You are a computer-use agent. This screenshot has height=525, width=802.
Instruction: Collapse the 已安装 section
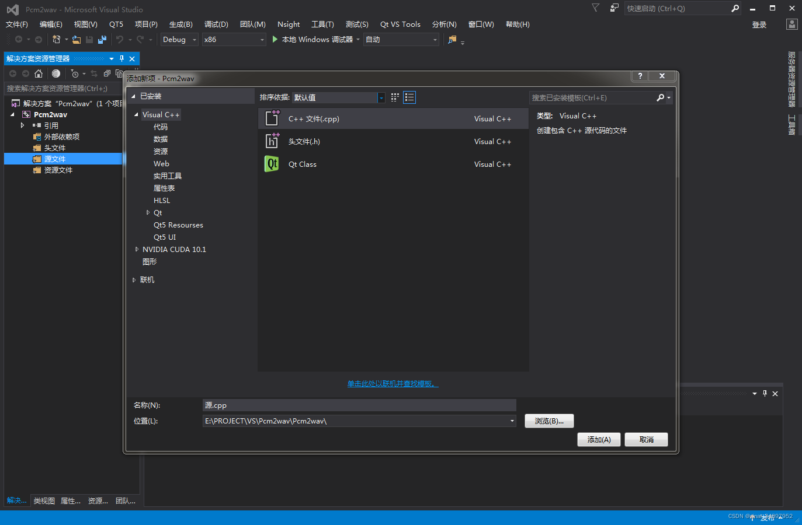click(x=133, y=96)
